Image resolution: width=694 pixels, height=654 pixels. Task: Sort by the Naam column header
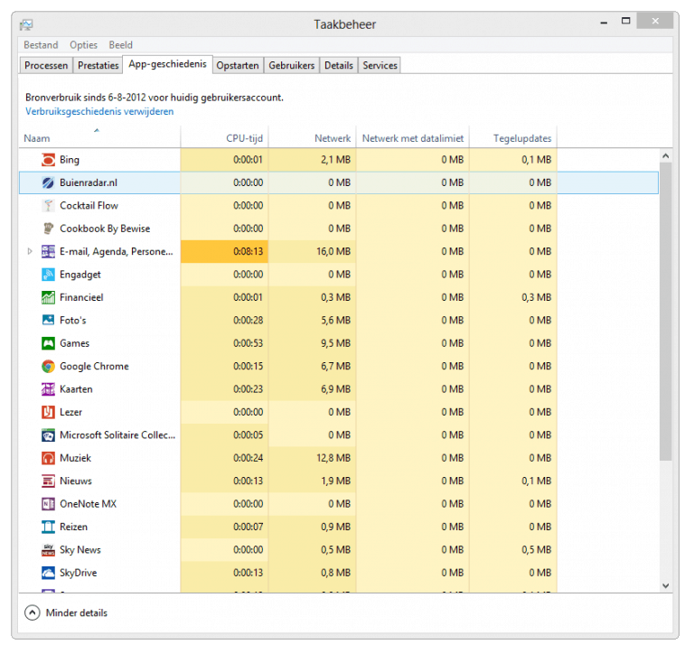tap(99, 138)
